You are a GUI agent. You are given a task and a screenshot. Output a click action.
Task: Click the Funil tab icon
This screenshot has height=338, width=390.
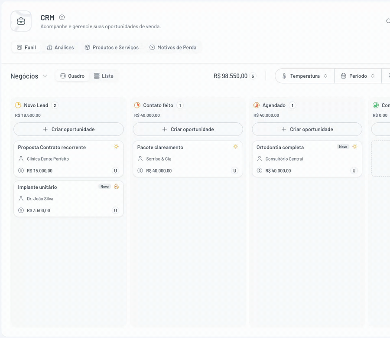(x=19, y=47)
